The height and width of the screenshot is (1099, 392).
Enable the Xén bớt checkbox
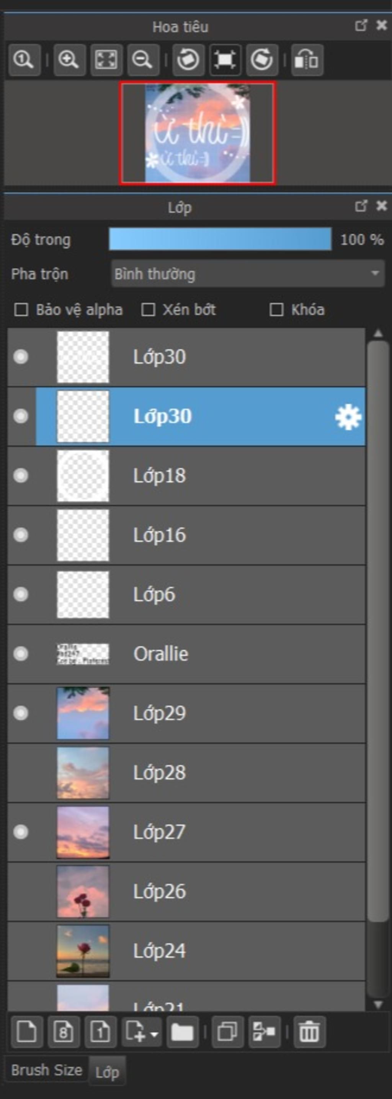click(148, 310)
